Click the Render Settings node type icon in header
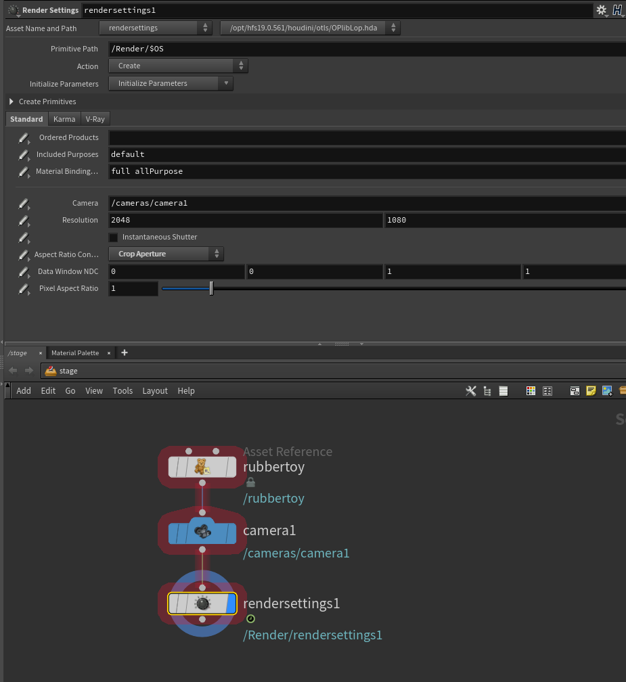The height and width of the screenshot is (682, 626). (14, 10)
